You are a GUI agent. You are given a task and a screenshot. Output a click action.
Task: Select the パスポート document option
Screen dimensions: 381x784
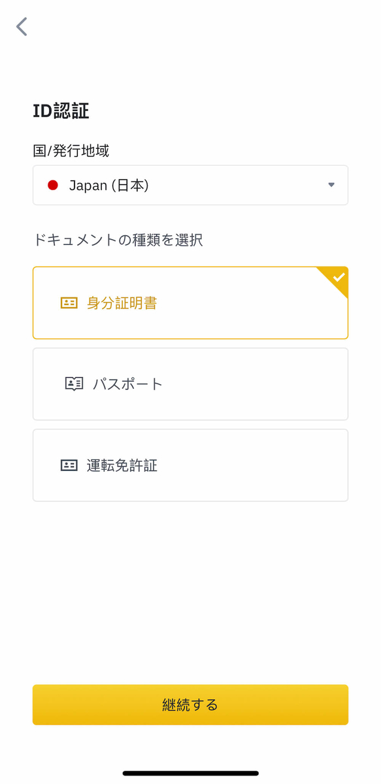click(190, 384)
